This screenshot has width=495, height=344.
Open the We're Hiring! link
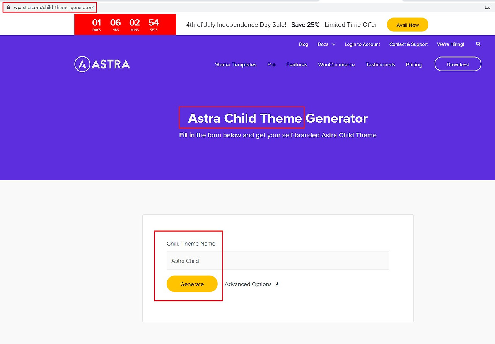pyautogui.click(x=450, y=44)
